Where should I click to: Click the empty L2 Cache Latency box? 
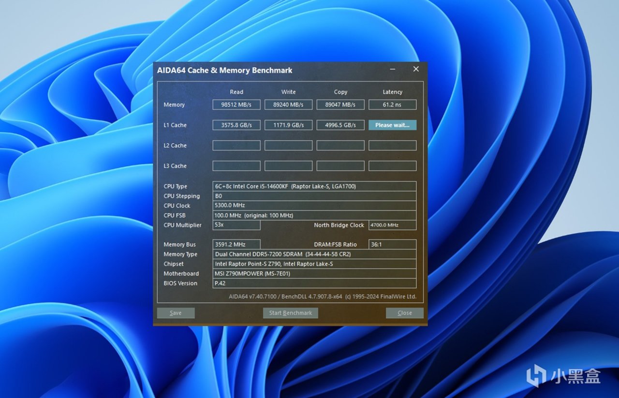393,146
